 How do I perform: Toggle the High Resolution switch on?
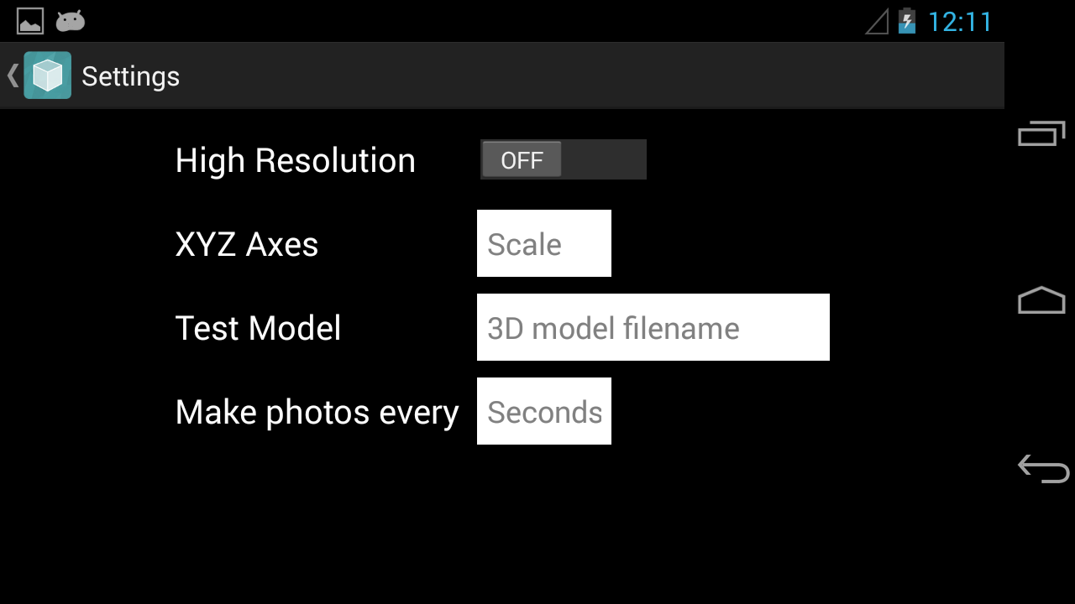coord(563,159)
